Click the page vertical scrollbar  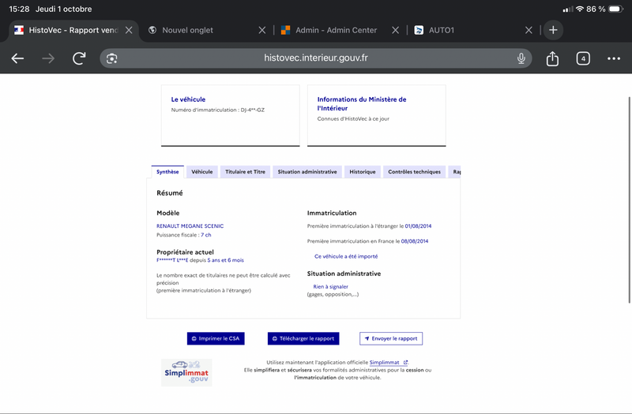pyautogui.click(x=629, y=200)
